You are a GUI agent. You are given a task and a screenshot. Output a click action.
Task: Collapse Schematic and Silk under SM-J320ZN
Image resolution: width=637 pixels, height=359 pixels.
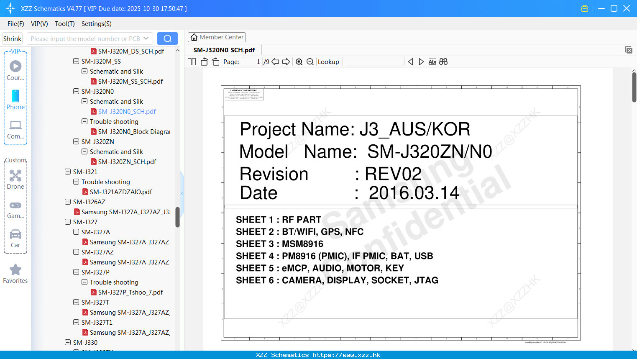click(x=84, y=151)
